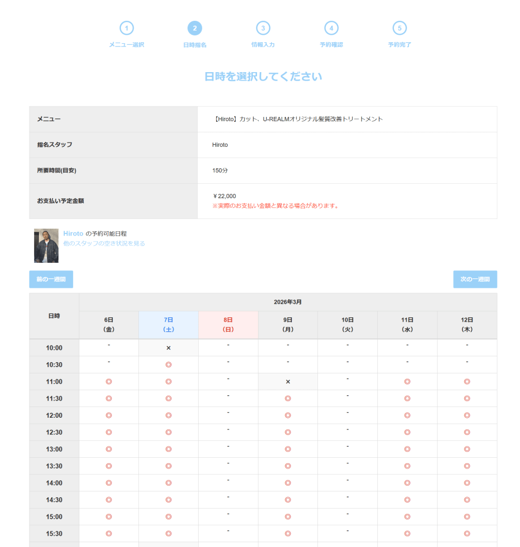Click the Hiroto staff name link
This screenshot has width=520, height=547.
[x=73, y=233]
